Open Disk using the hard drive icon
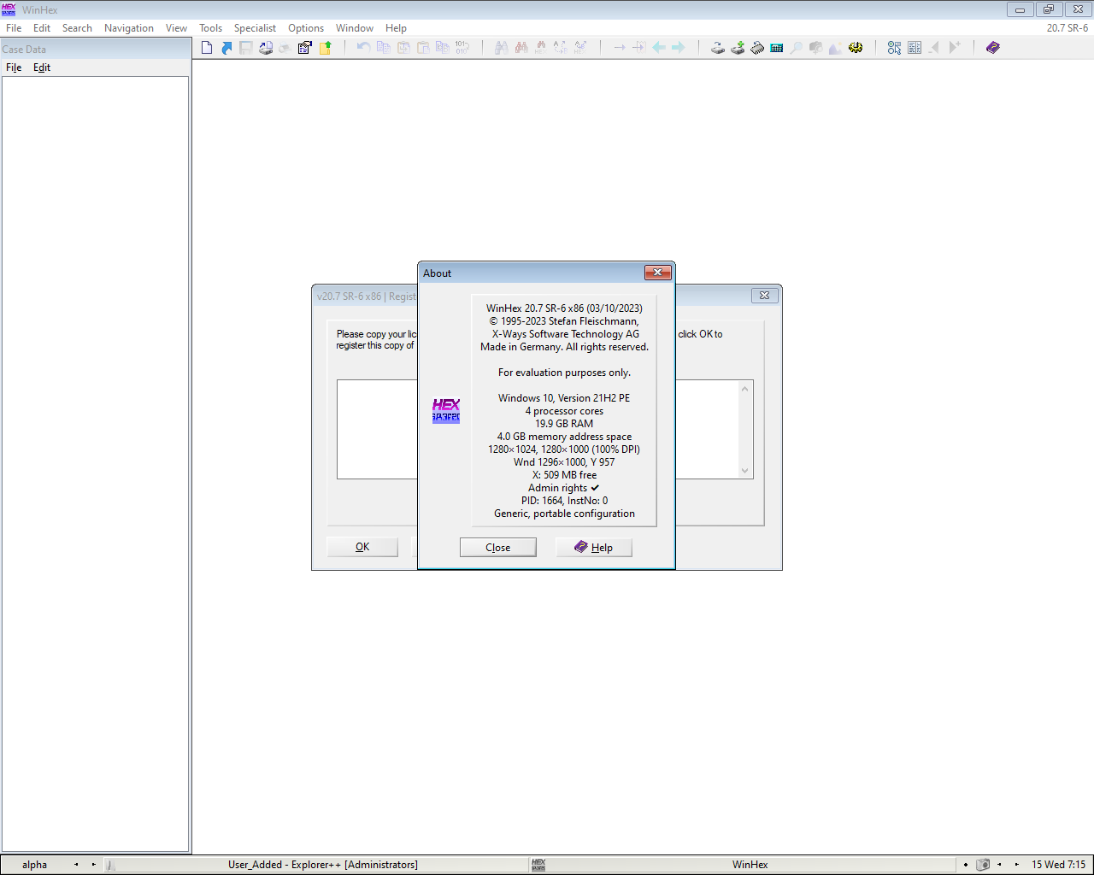The image size is (1094, 875). [x=718, y=48]
